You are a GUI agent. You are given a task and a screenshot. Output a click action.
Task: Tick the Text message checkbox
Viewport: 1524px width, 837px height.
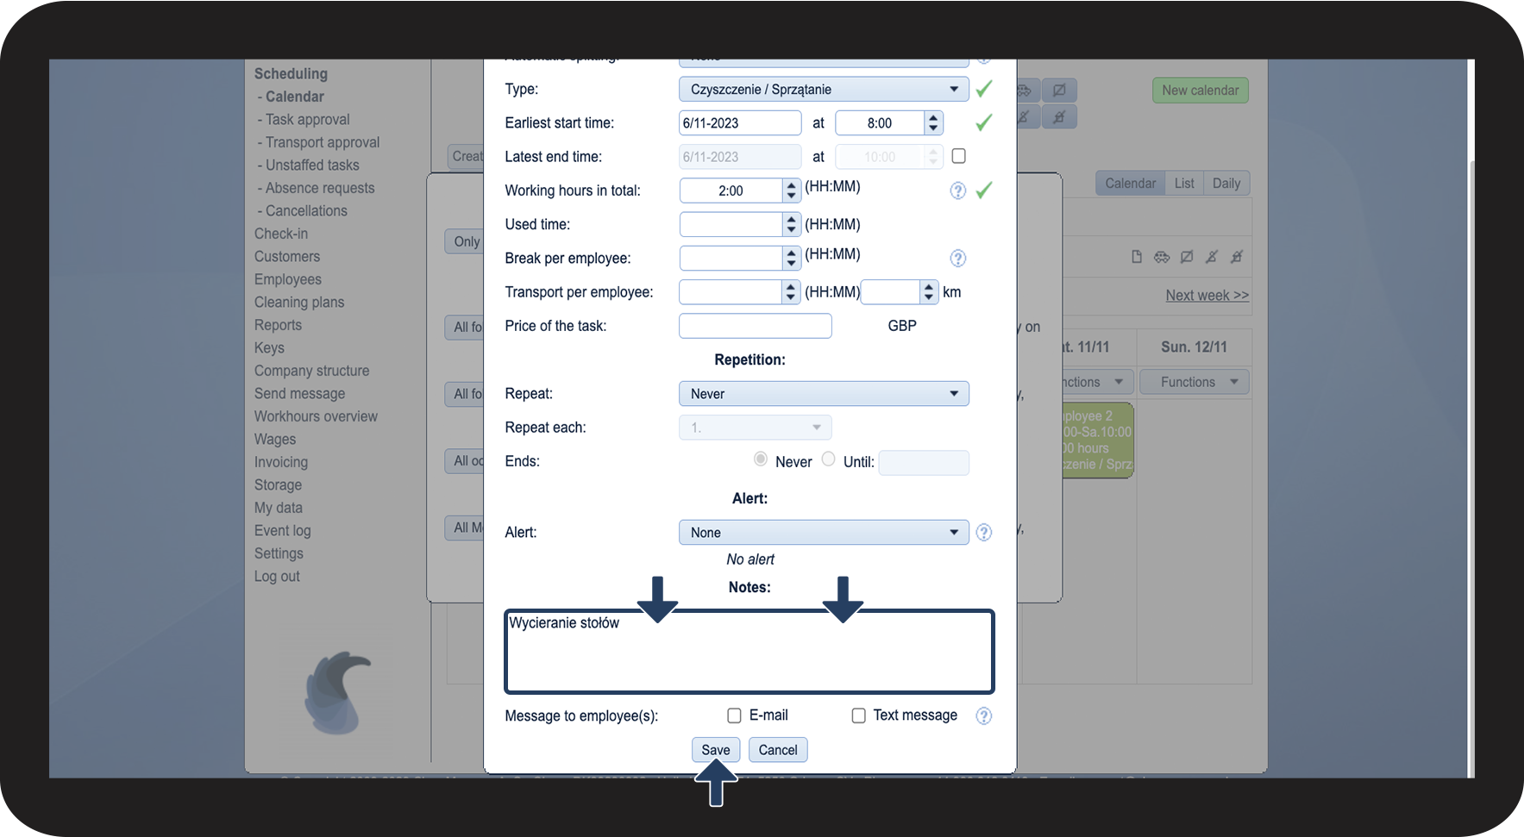pos(858,715)
